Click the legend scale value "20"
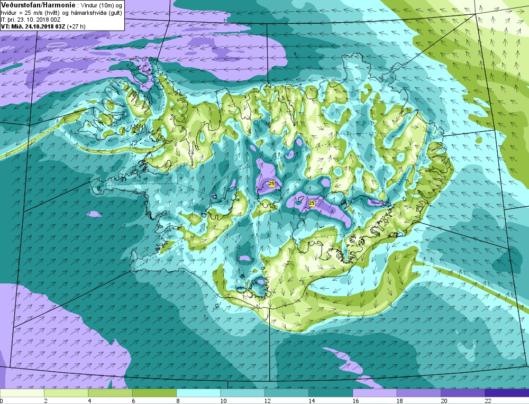Image resolution: width=529 pixels, height=404 pixels. pos(444,401)
